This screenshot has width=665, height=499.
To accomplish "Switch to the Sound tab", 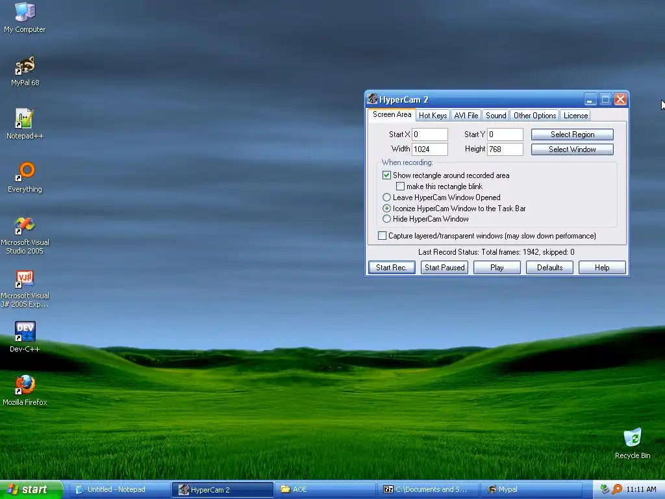I will tap(496, 116).
